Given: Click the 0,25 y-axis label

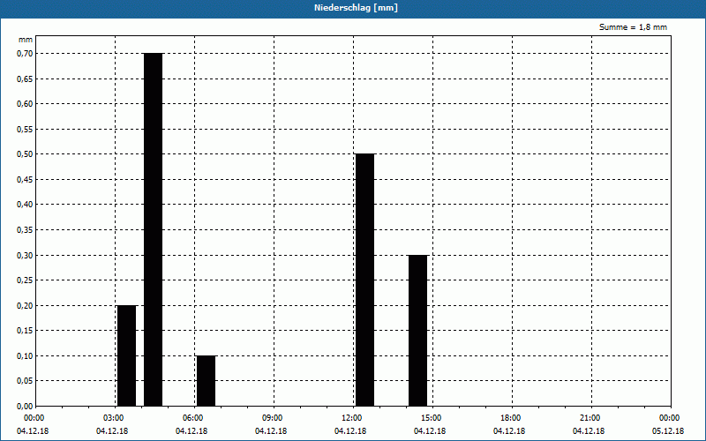Looking at the screenshot, I should (x=25, y=280).
